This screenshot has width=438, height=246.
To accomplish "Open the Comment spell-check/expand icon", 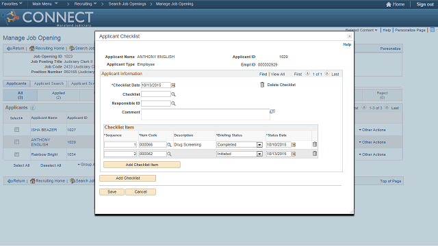I will point(272,111).
